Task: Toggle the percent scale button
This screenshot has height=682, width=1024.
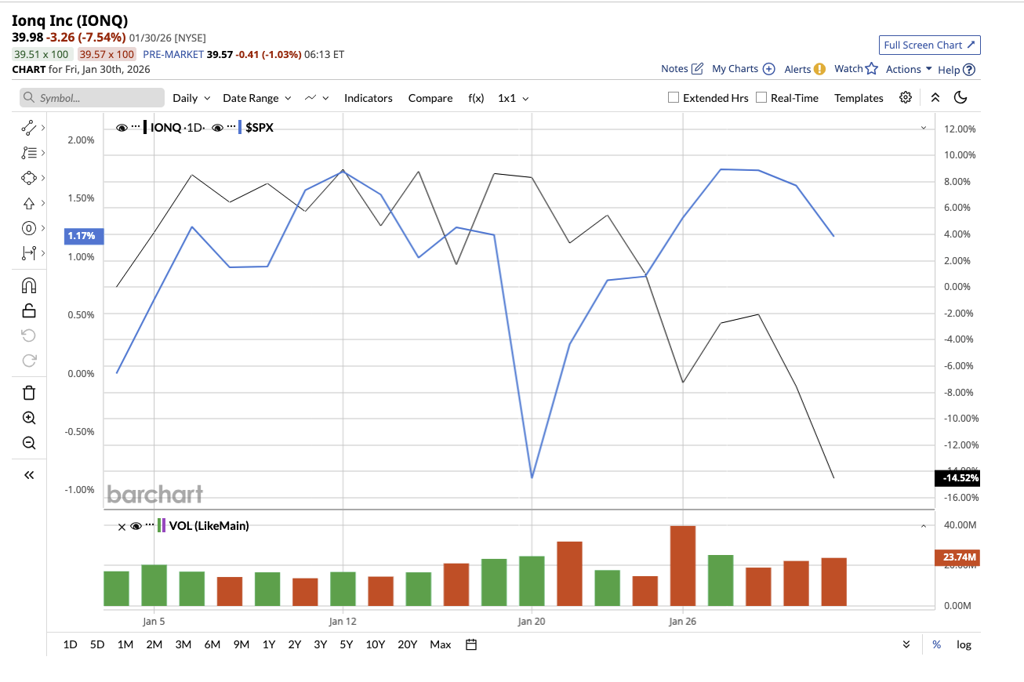Action: 936,644
